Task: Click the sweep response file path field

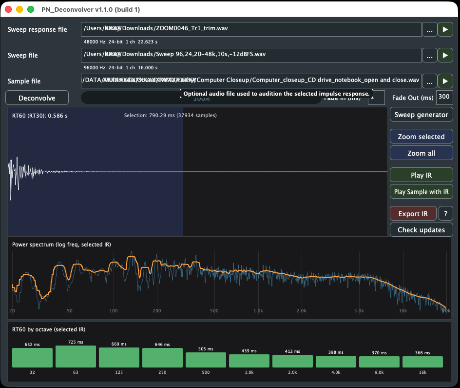Action: point(251,29)
